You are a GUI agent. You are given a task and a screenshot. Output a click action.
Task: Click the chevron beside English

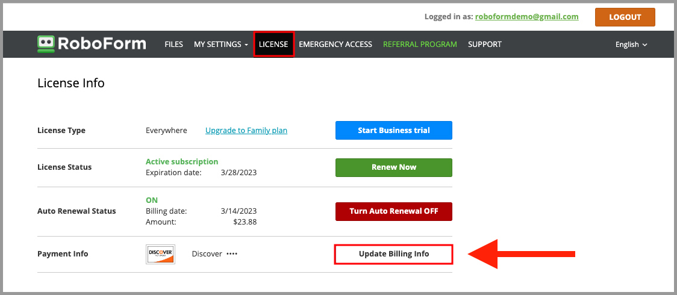(x=645, y=45)
